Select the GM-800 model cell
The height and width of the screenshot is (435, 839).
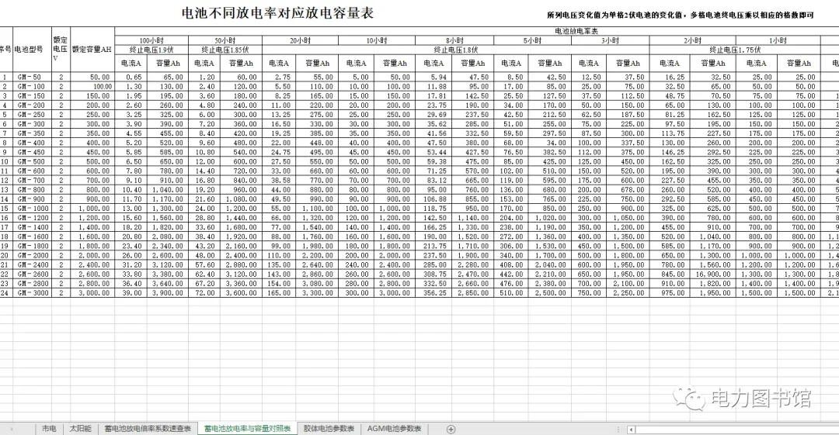(x=32, y=190)
